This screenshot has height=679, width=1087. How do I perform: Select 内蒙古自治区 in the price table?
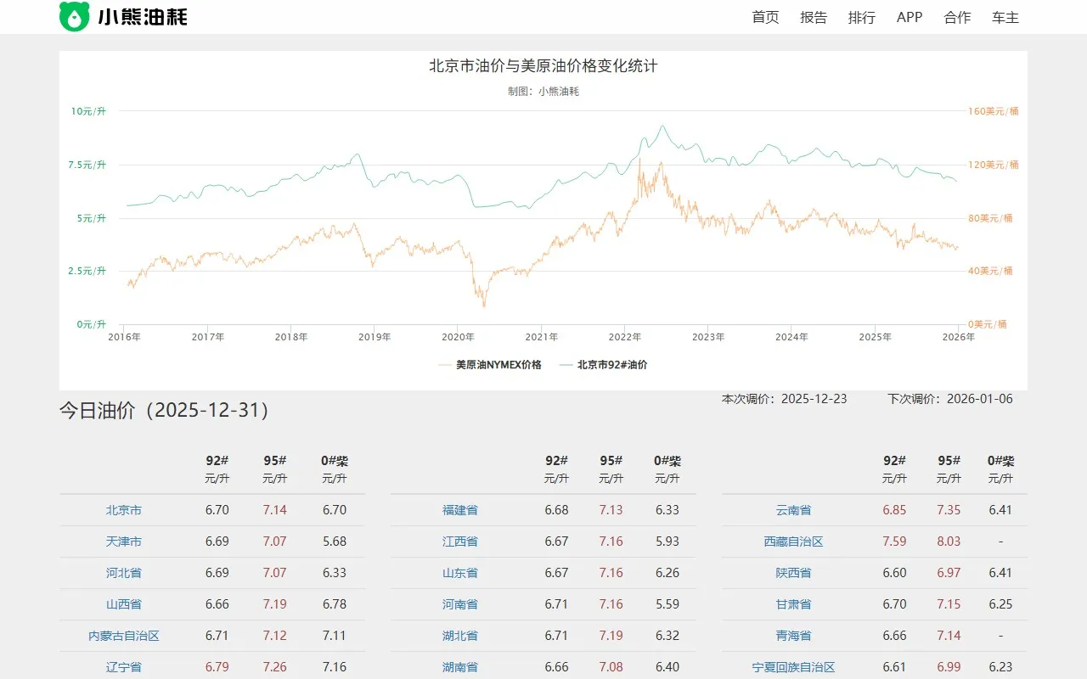(123, 636)
